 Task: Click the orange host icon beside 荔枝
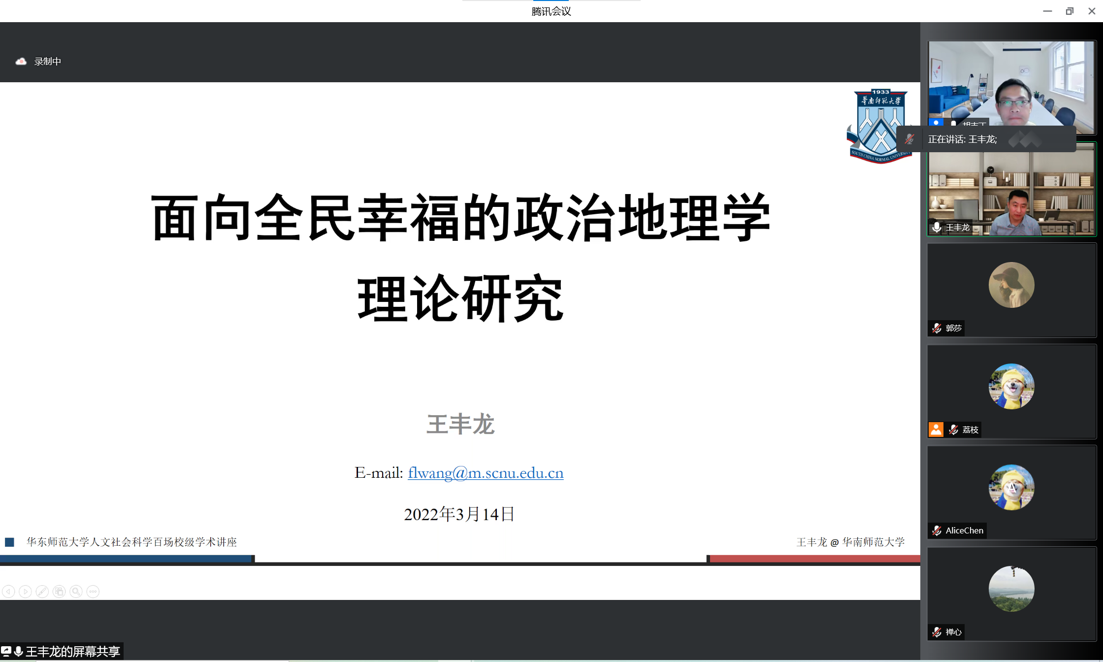point(936,430)
